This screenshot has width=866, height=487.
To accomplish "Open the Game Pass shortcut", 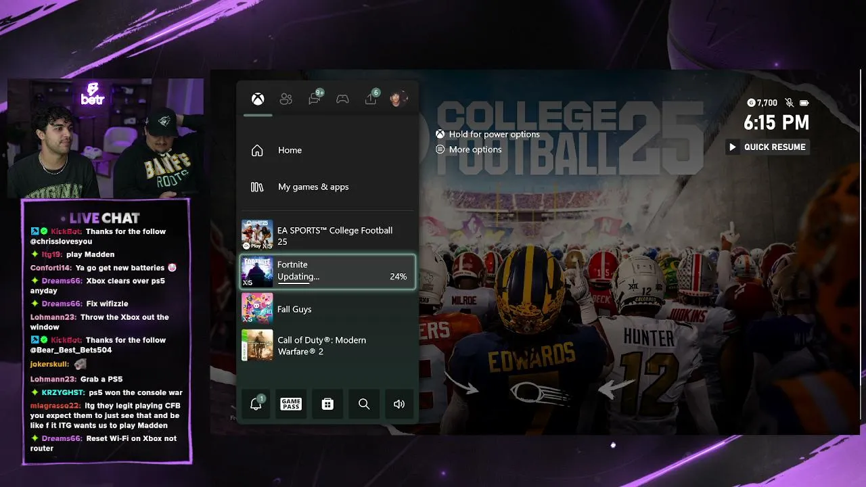I will (x=291, y=404).
